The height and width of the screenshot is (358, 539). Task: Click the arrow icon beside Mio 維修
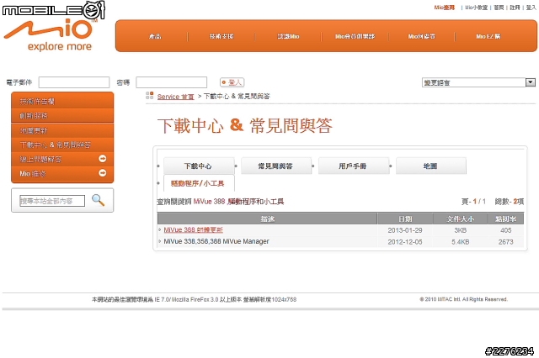(103, 173)
